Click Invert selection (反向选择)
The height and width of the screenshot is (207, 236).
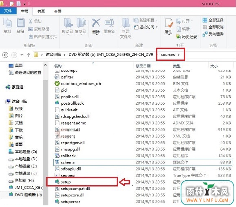click(213, 34)
